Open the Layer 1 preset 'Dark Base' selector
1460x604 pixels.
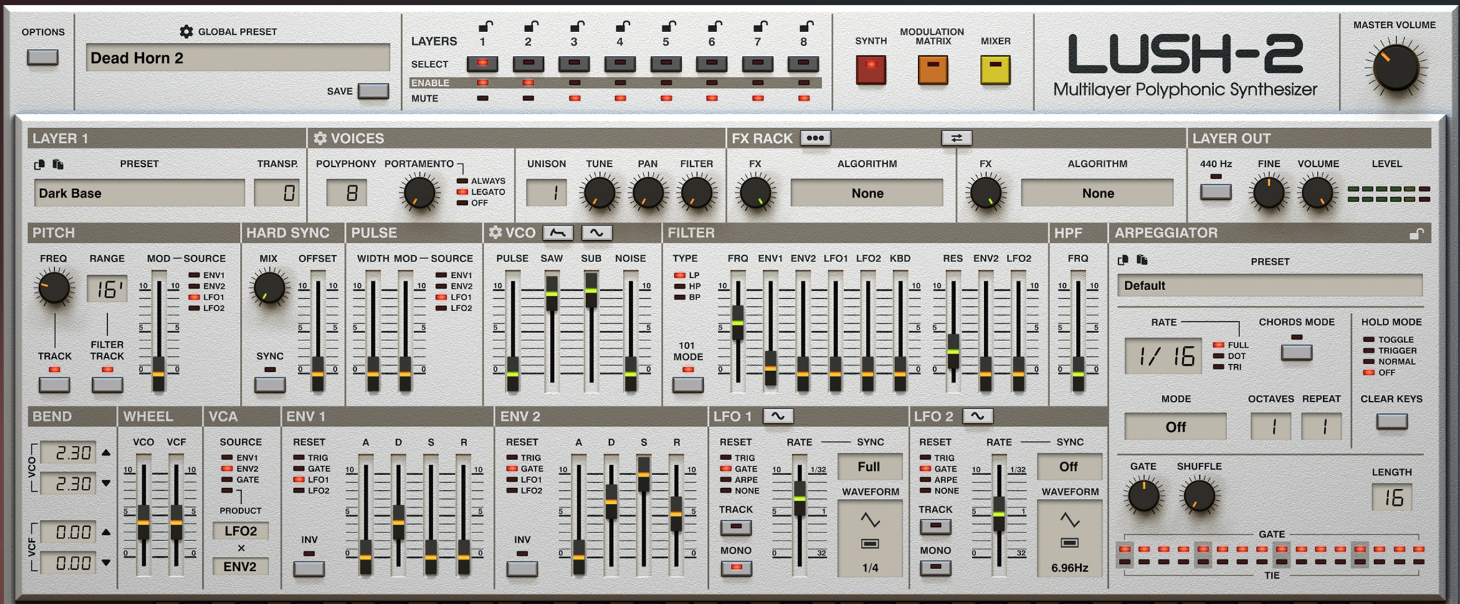pos(139,193)
